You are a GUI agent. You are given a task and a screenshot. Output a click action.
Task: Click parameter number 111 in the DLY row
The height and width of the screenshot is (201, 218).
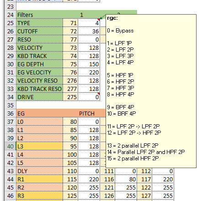click(107, 171)
